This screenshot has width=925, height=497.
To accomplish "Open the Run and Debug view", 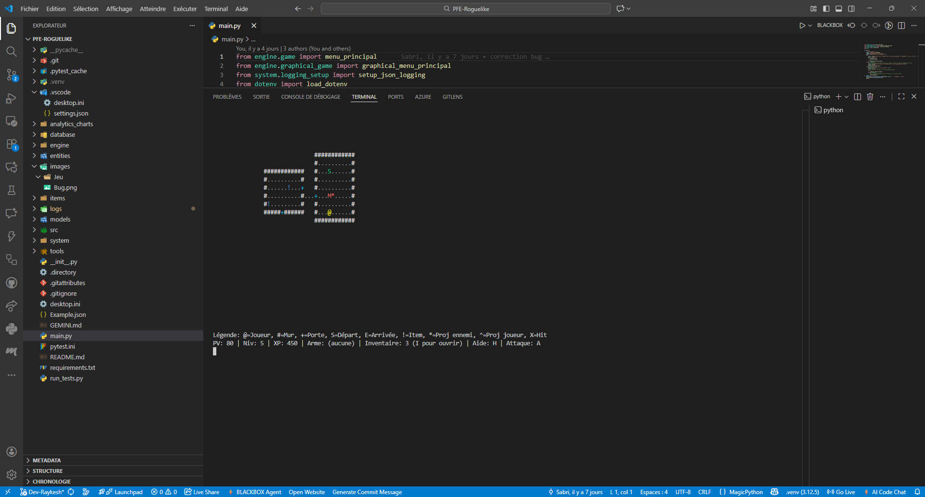I will coord(12,98).
